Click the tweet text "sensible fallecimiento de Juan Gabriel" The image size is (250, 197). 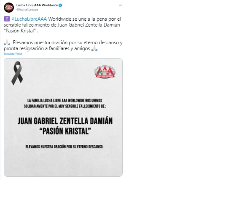[44, 25]
